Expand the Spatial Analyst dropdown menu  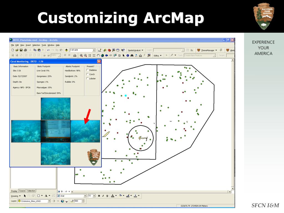pos(135,50)
